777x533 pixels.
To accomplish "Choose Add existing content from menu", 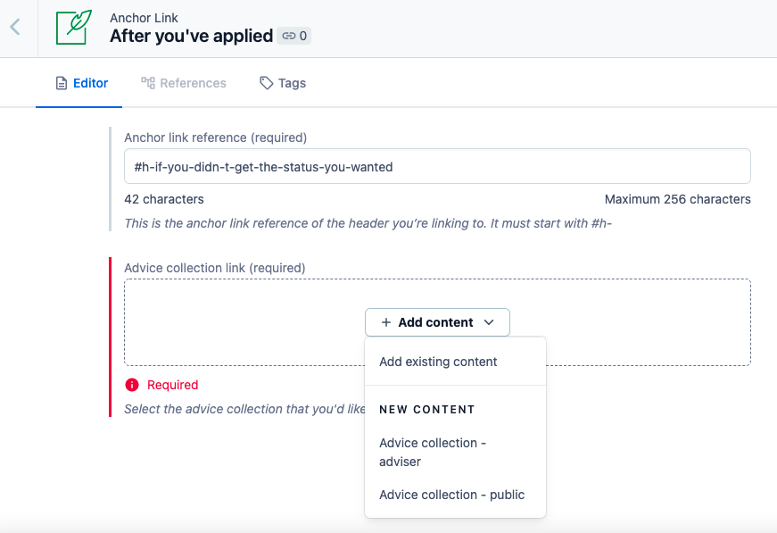I will (438, 362).
